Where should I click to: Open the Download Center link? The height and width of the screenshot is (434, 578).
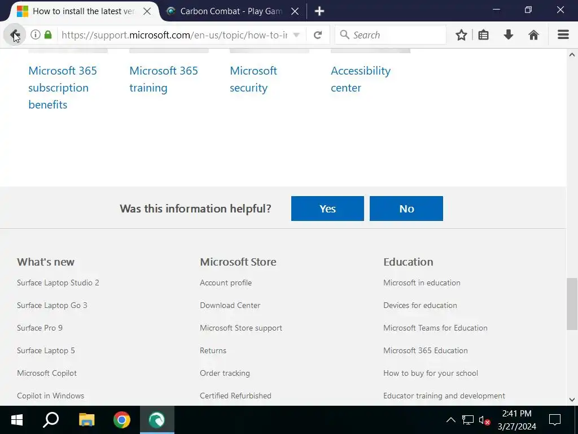pyautogui.click(x=230, y=305)
